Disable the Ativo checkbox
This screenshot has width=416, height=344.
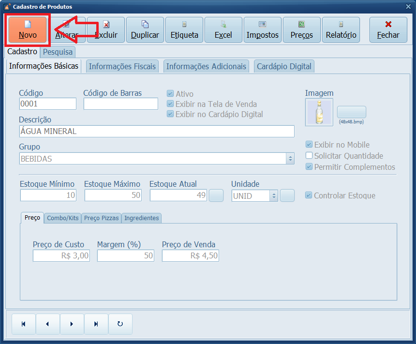(171, 94)
